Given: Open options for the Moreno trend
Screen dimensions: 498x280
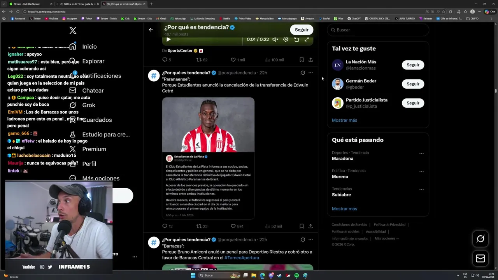Looking at the screenshot, I should tap(421, 171).
